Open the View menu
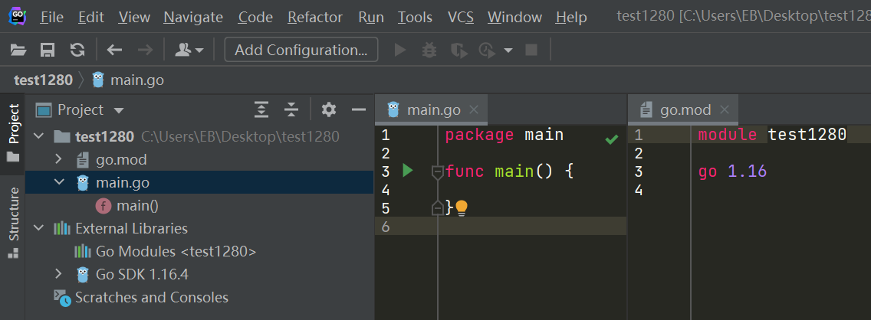The width and height of the screenshot is (871, 320). click(133, 18)
